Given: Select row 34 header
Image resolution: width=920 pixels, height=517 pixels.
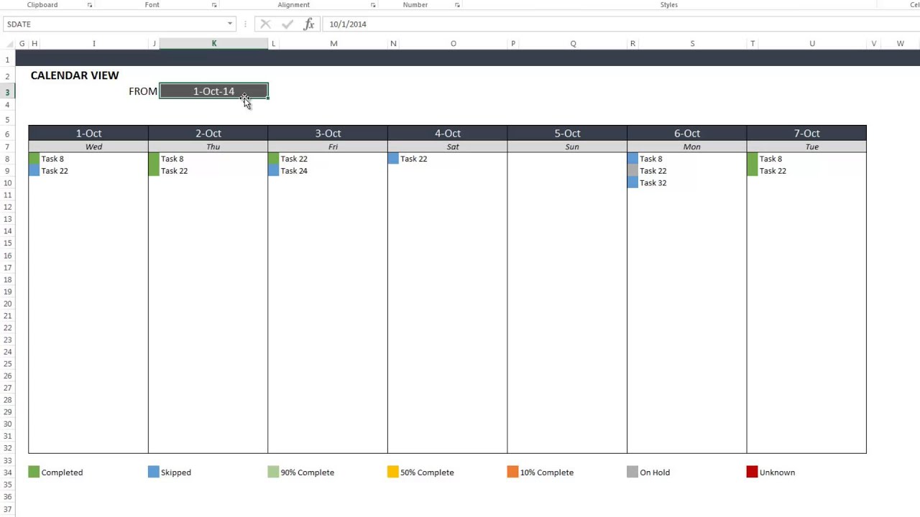Looking at the screenshot, I should coord(7,472).
